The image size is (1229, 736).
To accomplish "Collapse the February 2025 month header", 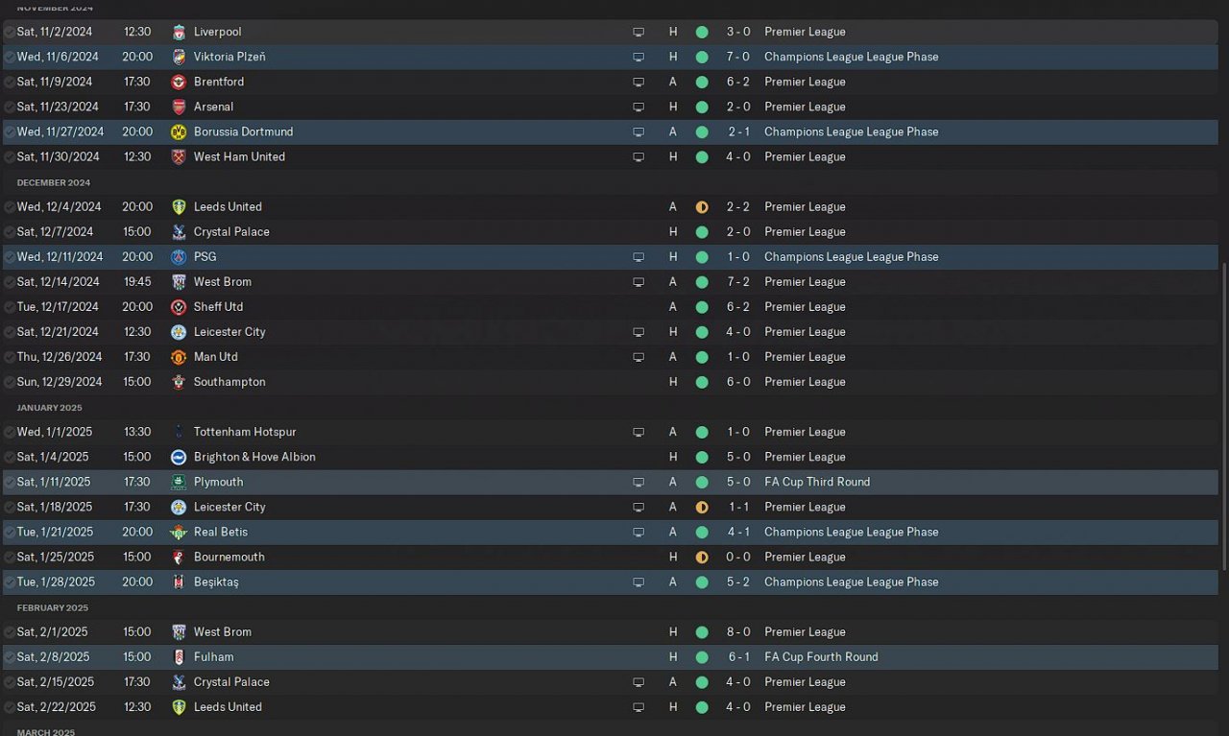I will pyautogui.click(x=53, y=607).
